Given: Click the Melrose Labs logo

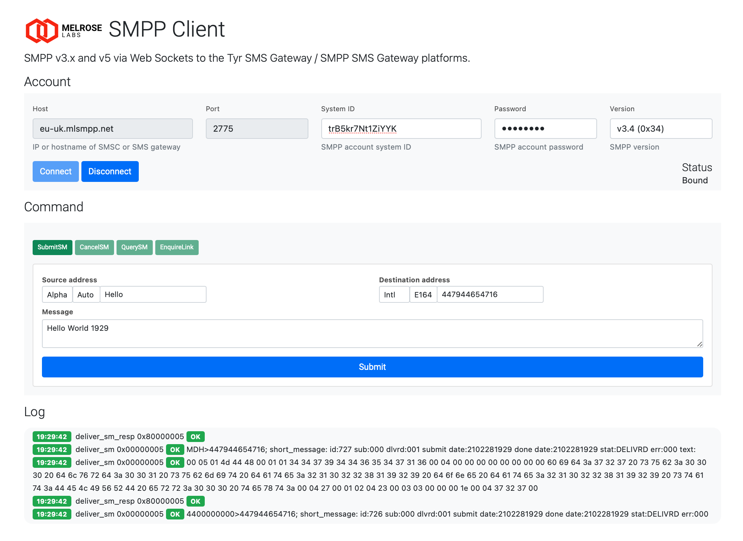Looking at the screenshot, I should coord(63,30).
